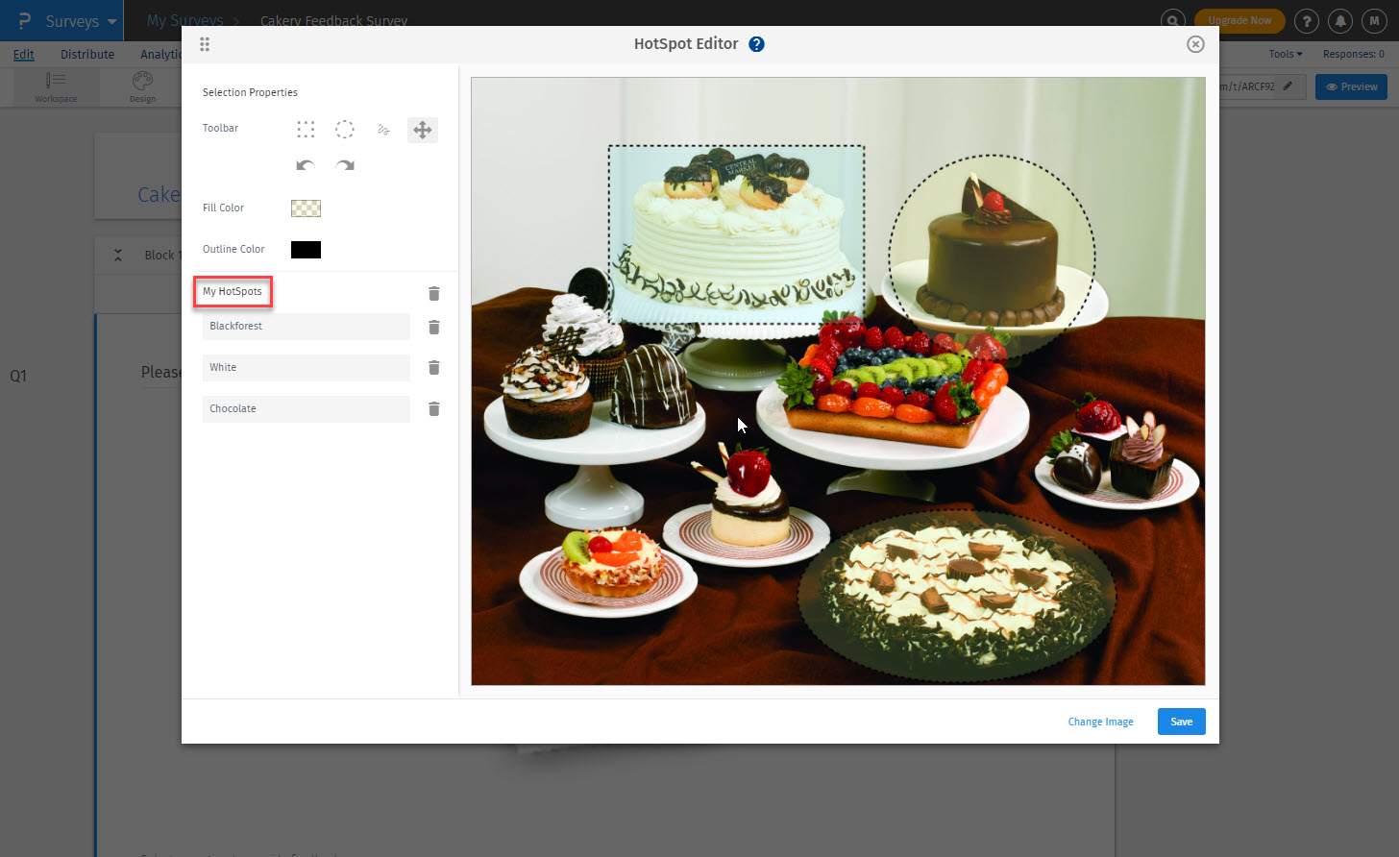Open the Fill Color swatch picker
The height and width of the screenshot is (857, 1399).
pyautogui.click(x=305, y=208)
